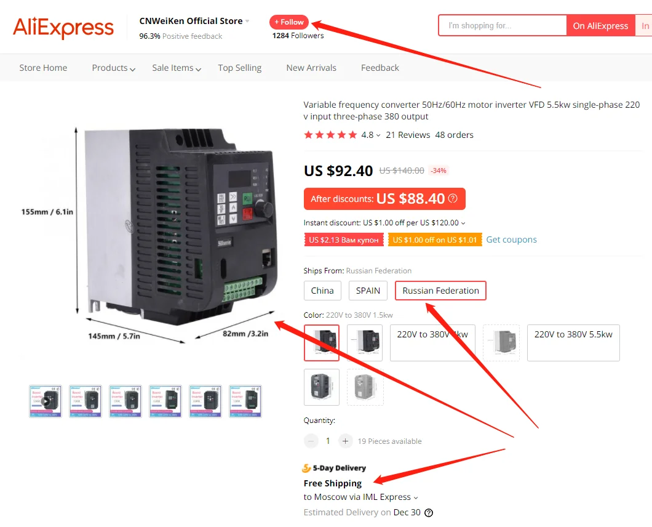Image resolution: width=652 pixels, height=527 pixels.
Task: Click the After discounts question mark icon
Action: point(453,199)
